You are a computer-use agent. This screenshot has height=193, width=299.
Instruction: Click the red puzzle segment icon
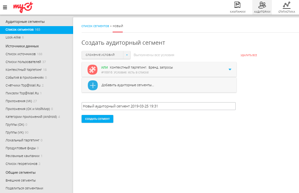point(93,70)
